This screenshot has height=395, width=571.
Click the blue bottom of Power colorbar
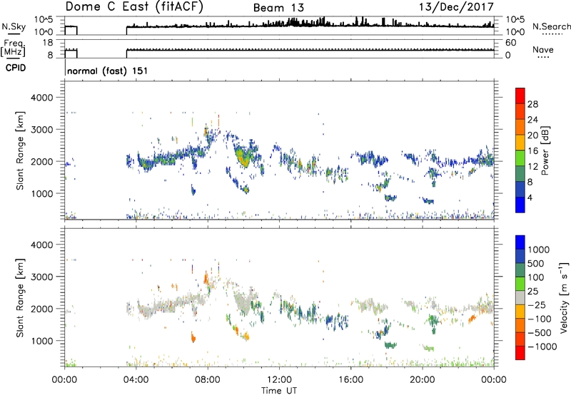520,205
